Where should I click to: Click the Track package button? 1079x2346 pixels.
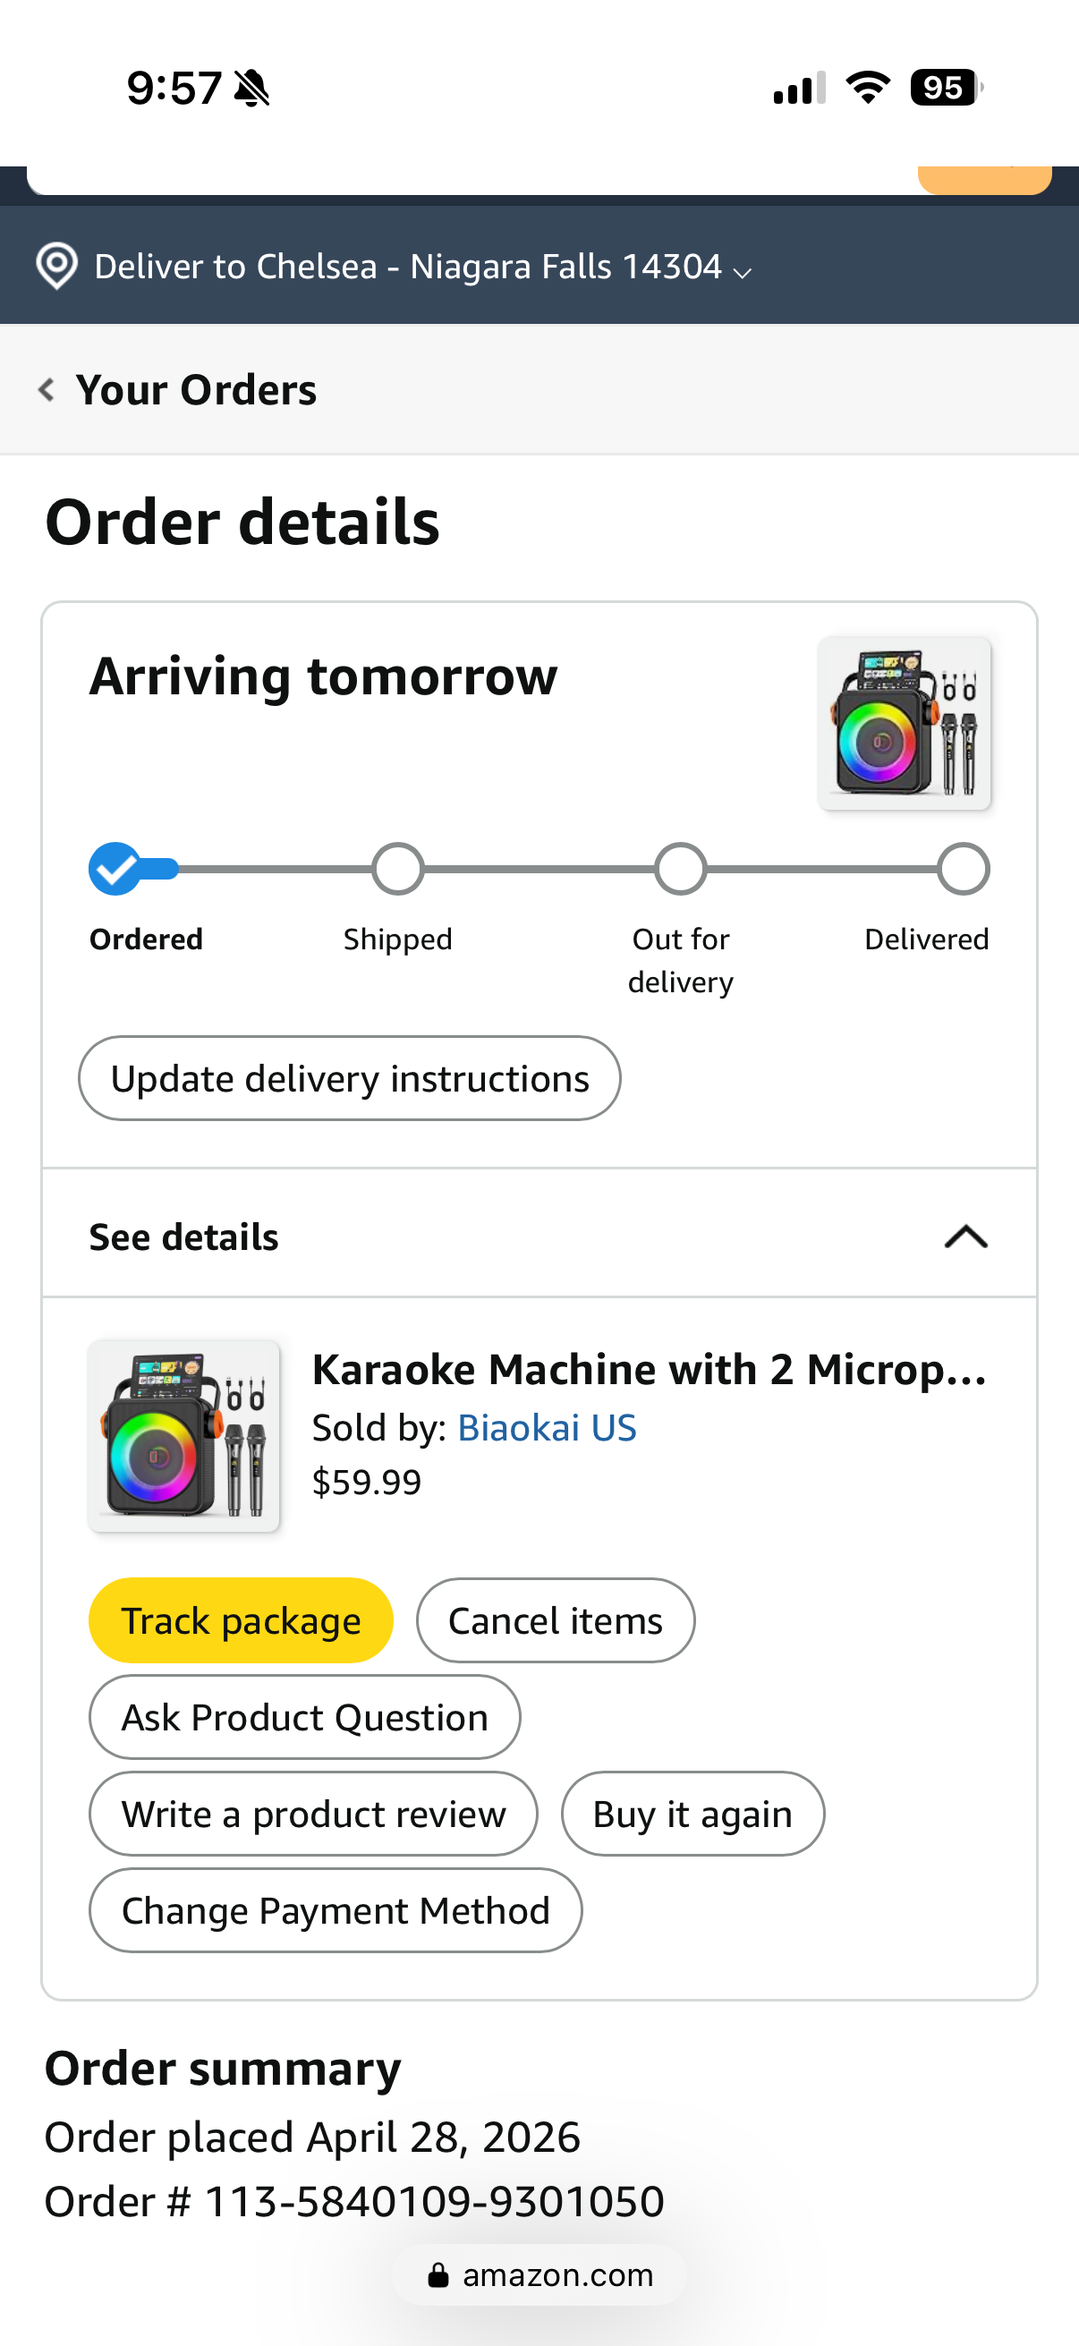point(242,1621)
